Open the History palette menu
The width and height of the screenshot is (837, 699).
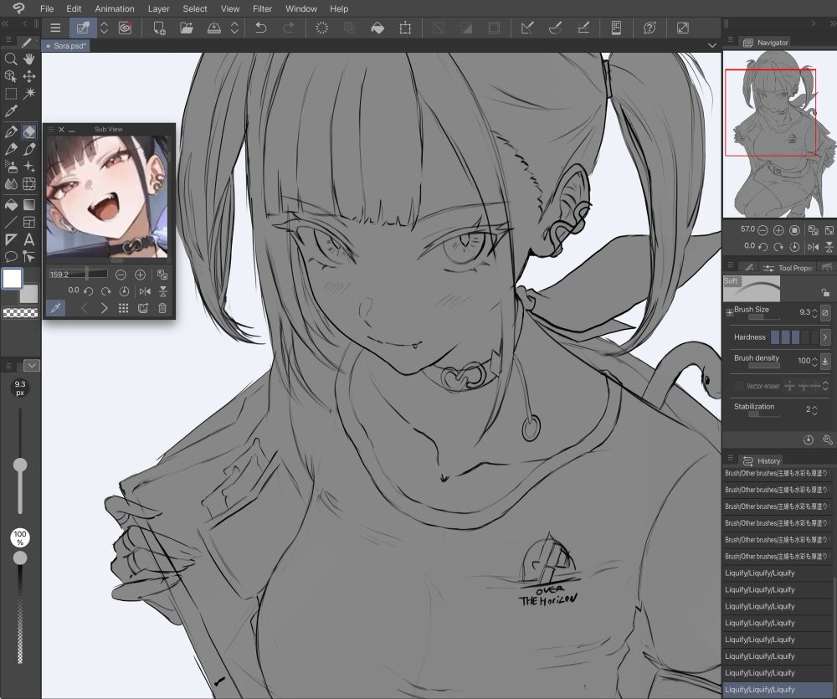pos(730,459)
